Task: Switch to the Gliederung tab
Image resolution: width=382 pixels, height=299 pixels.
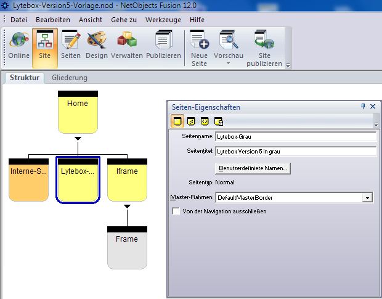Action: 70,78
